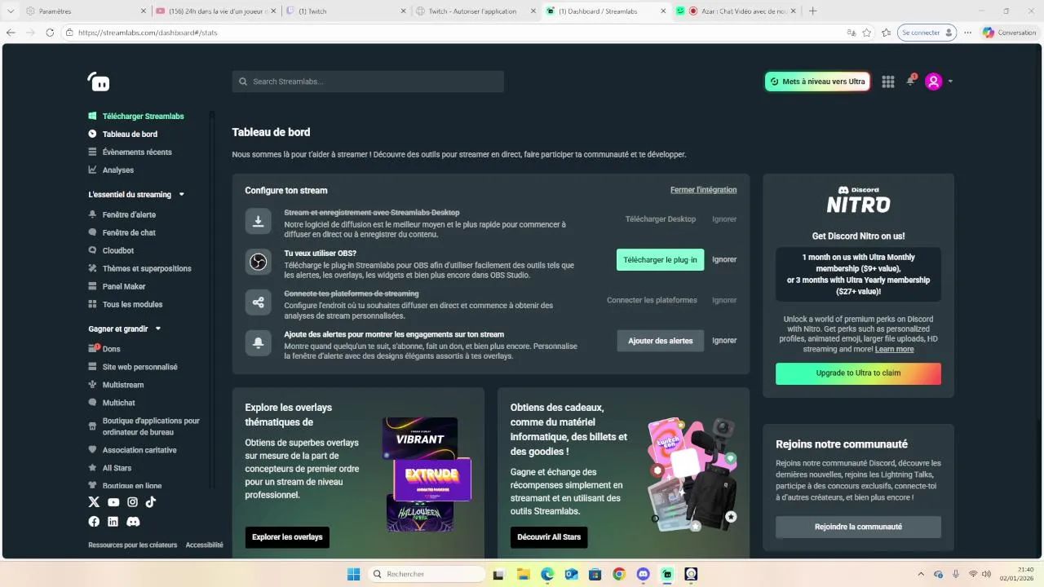The height and width of the screenshot is (587, 1044).
Task: Click the alerts bell icon in setup list
Action: point(259,343)
